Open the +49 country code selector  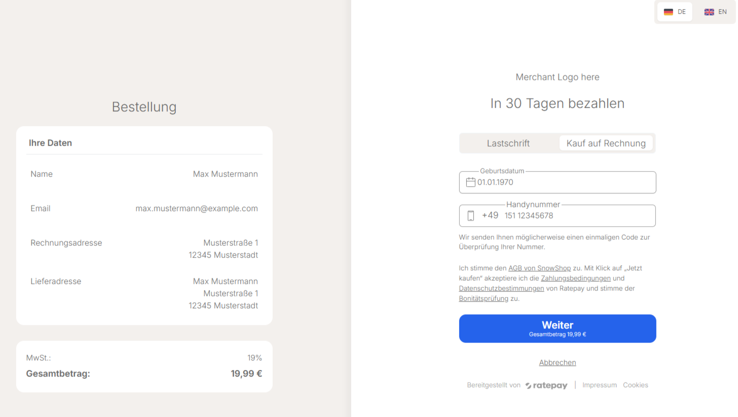pos(490,216)
